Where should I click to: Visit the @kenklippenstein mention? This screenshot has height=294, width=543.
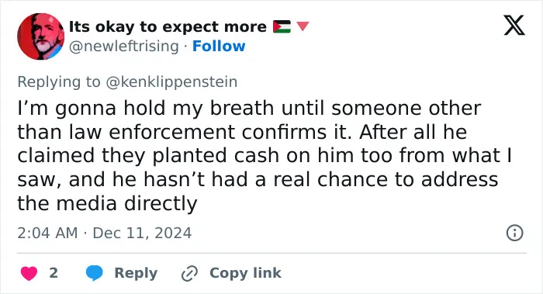point(171,82)
